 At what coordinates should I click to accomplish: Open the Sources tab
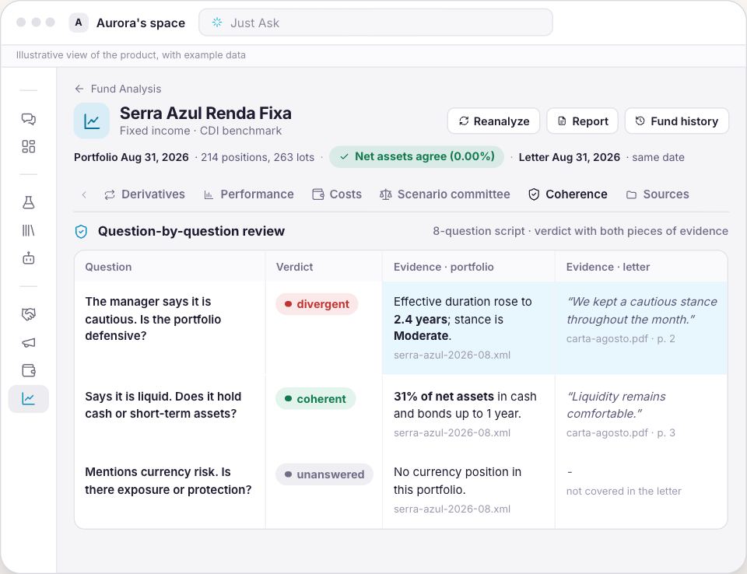tap(658, 194)
